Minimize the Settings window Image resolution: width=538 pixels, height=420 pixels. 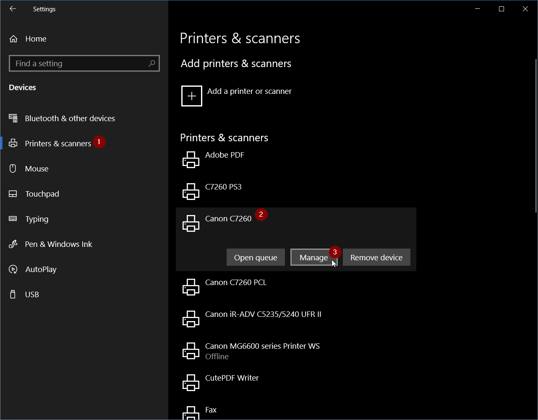pos(477,9)
